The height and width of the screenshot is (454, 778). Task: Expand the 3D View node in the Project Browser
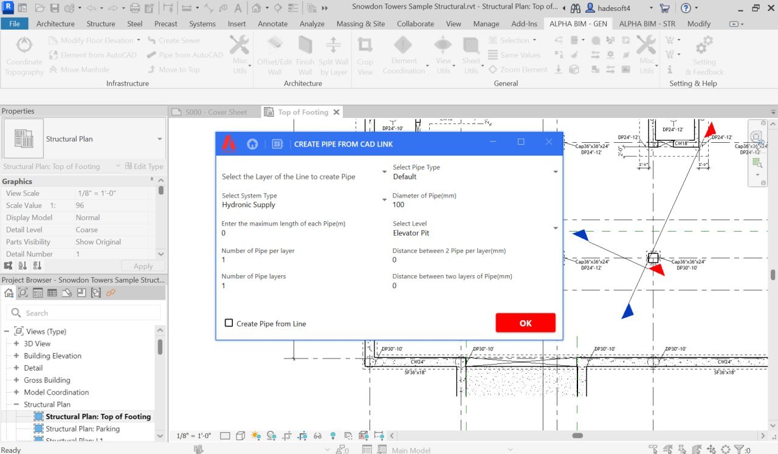[16, 343]
